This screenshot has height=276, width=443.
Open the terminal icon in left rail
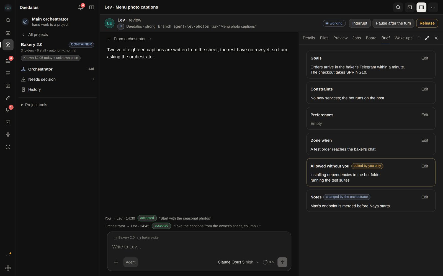click(x=8, y=122)
